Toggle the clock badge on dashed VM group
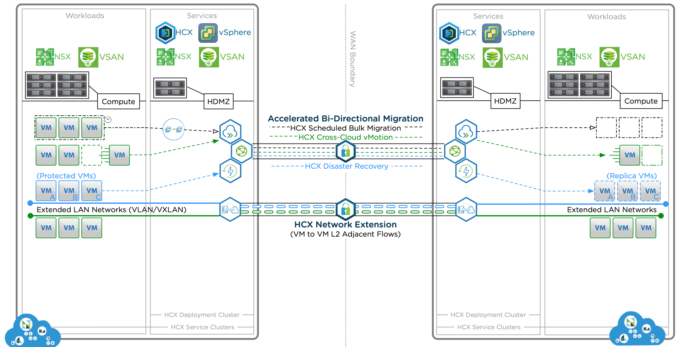693x347 pixels. [108, 119]
